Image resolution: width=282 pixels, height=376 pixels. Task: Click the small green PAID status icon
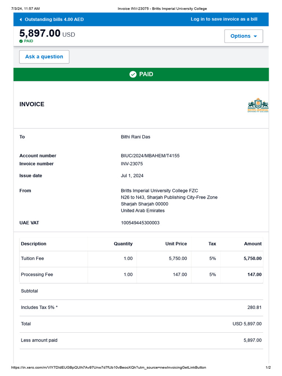coord(21,41)
